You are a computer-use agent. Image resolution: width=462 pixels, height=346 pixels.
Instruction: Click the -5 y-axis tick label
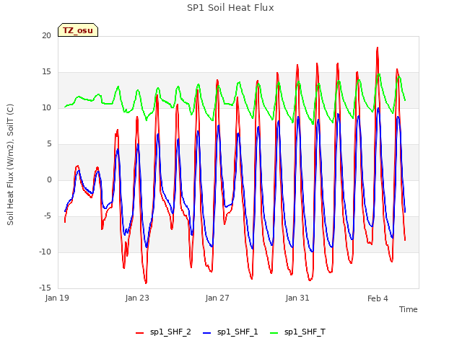coord(48,216)
